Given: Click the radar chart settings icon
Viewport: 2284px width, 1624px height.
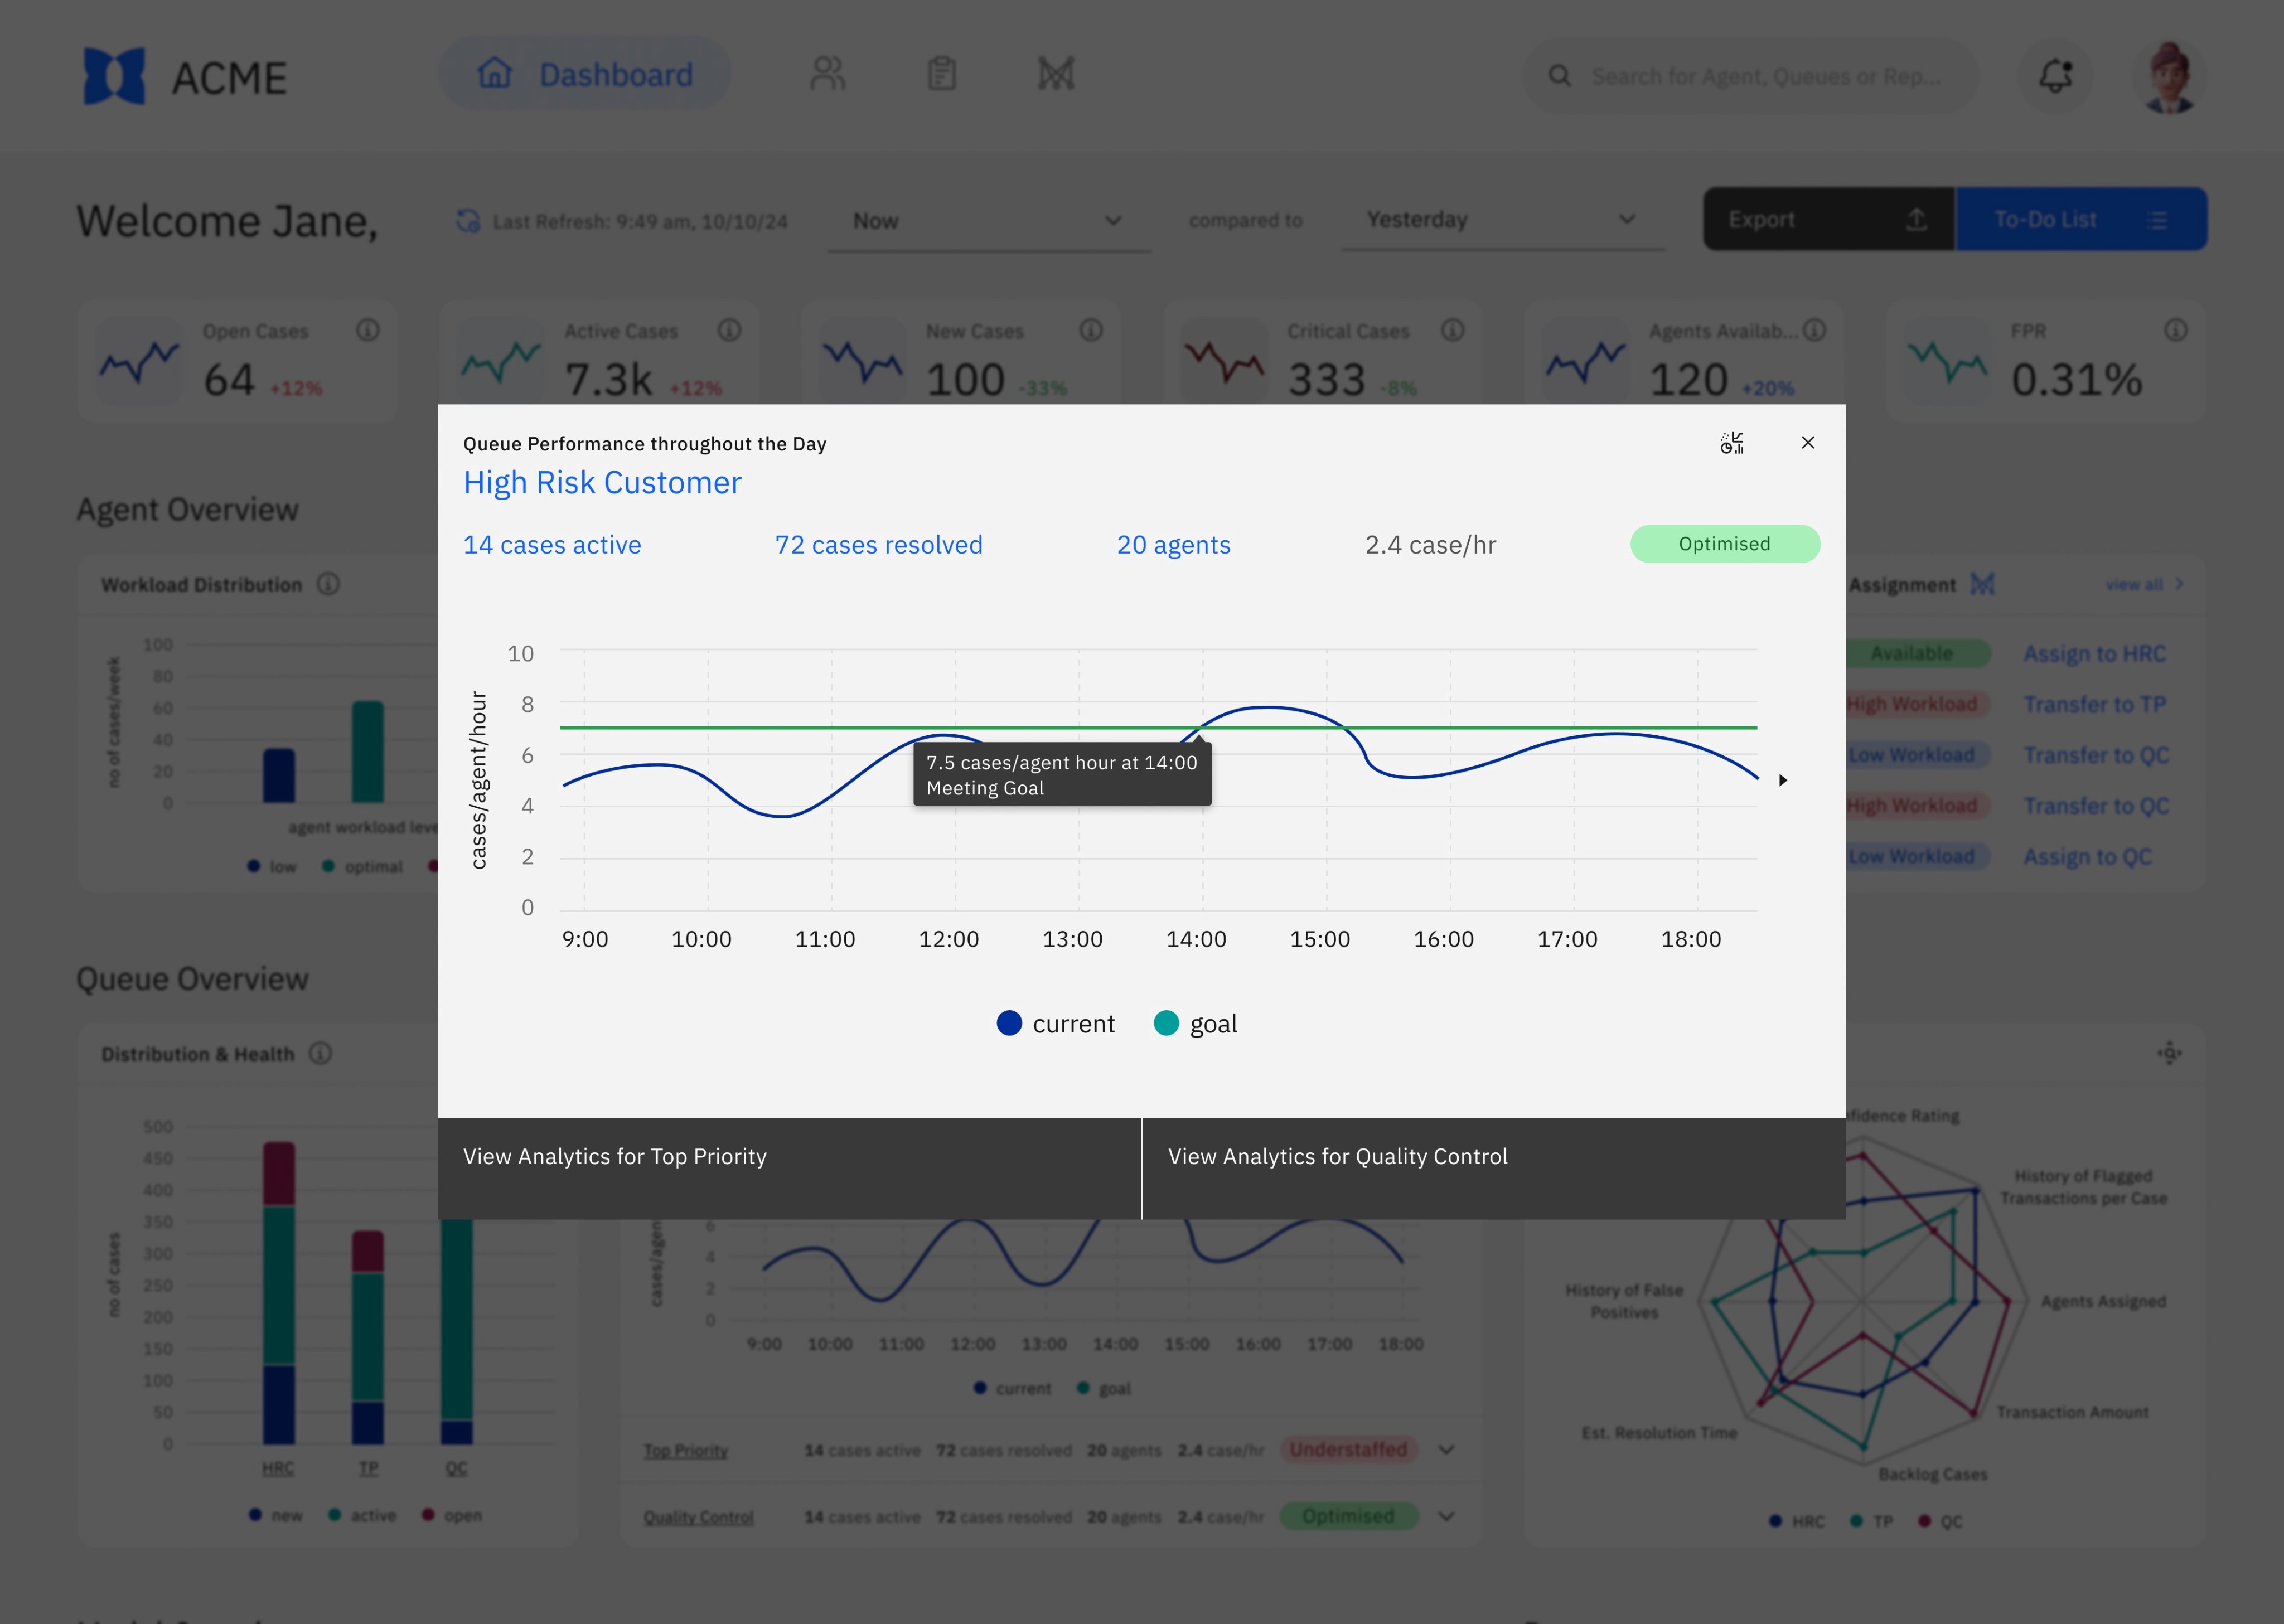Looking at the screenshot, I should [2169, 1052].
